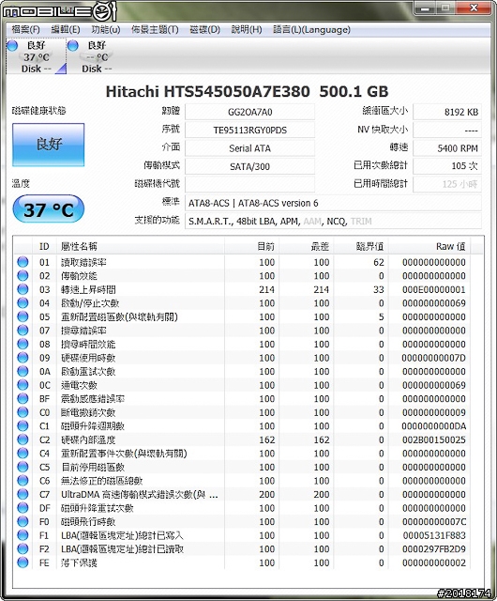The image size is (497, 601).
Task: Click the status icon of attribute 01
Action: point(23,262)
